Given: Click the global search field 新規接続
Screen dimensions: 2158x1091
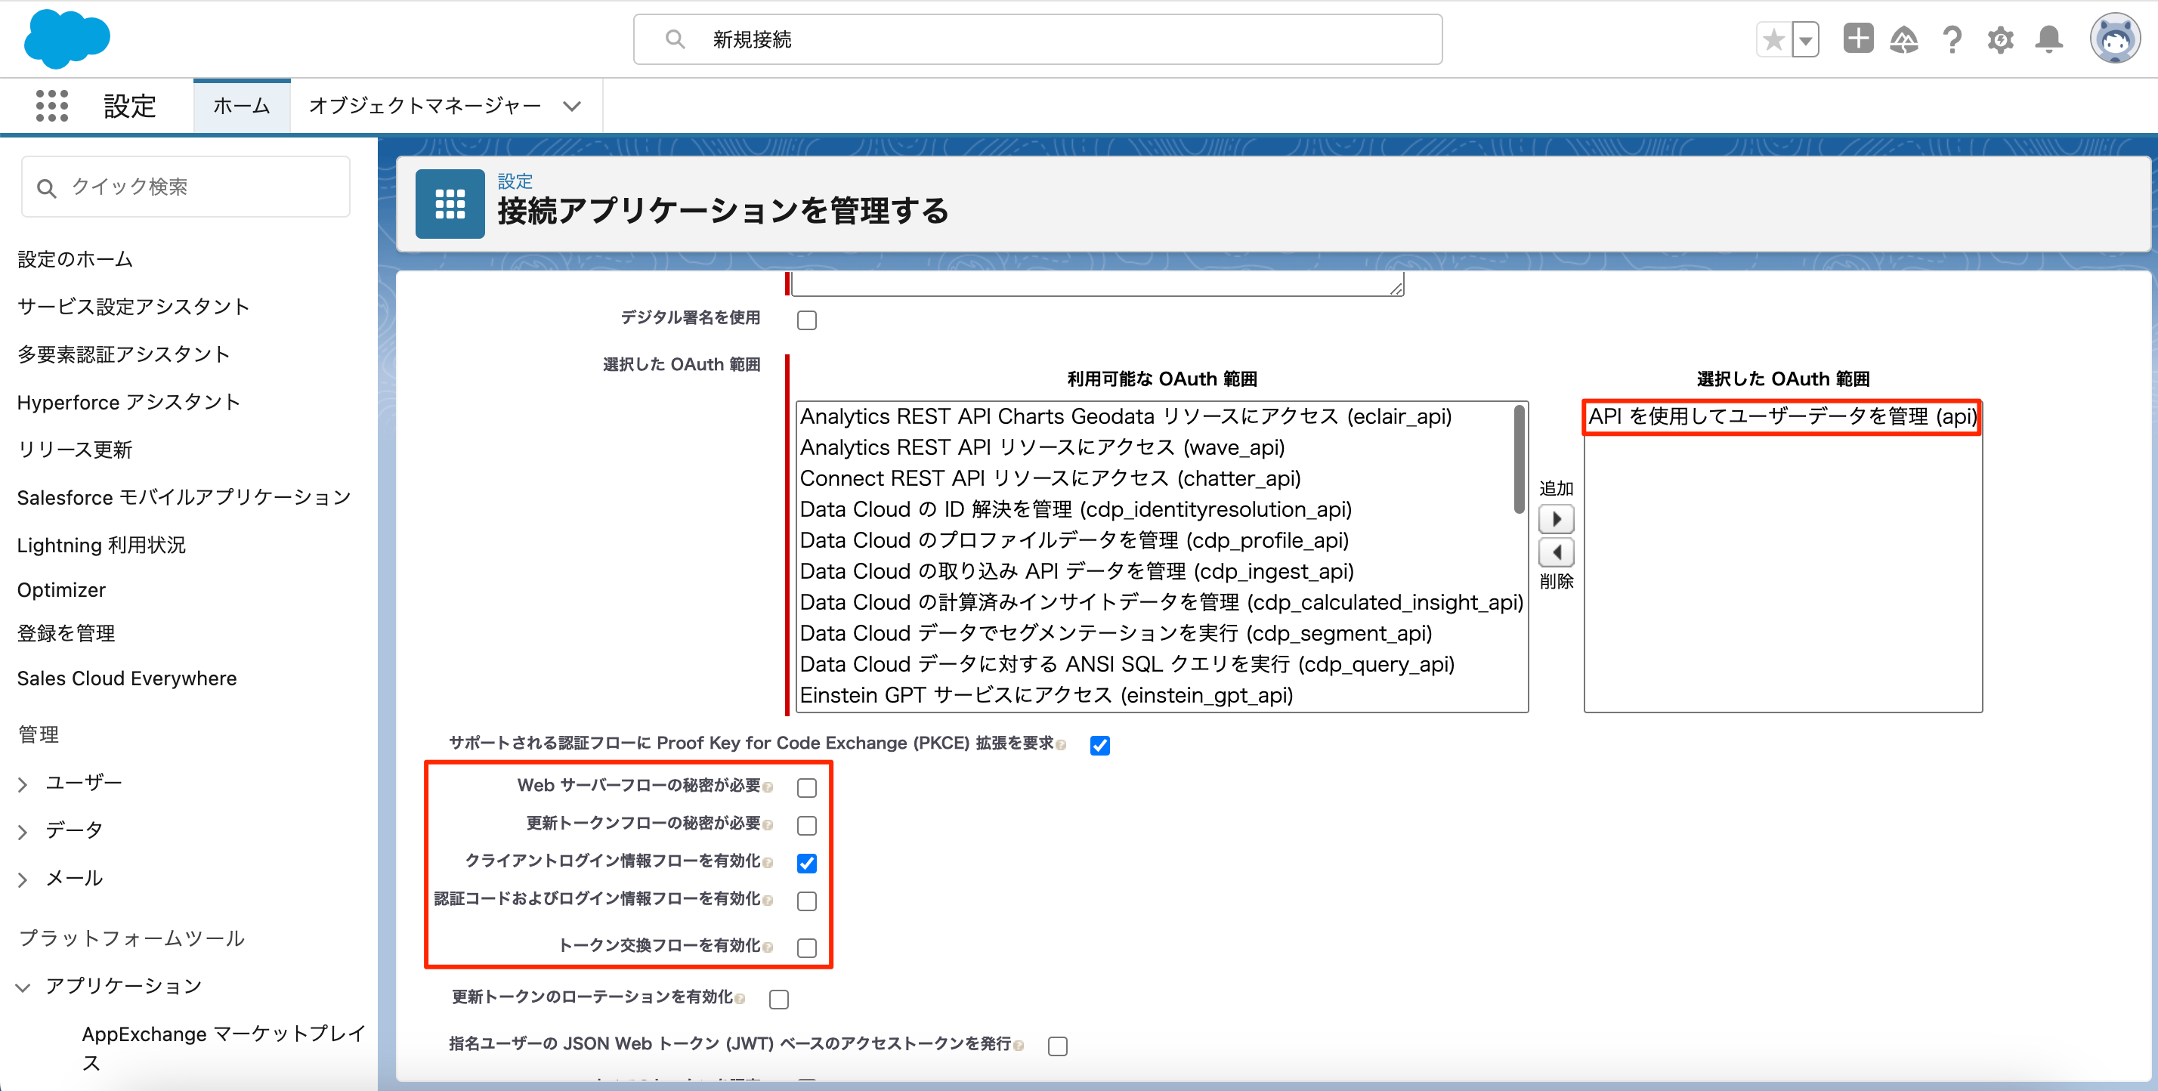Looking at the screenshot, I should pyautogui.click(x=1037, y=39).
